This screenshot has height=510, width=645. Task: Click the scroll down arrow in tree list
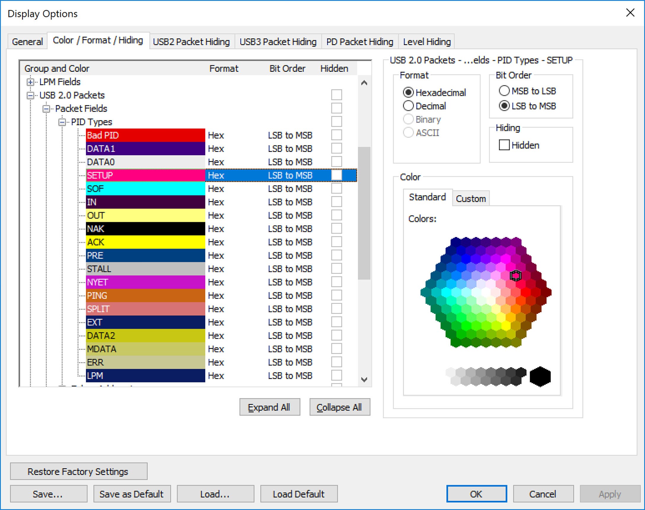364,379
